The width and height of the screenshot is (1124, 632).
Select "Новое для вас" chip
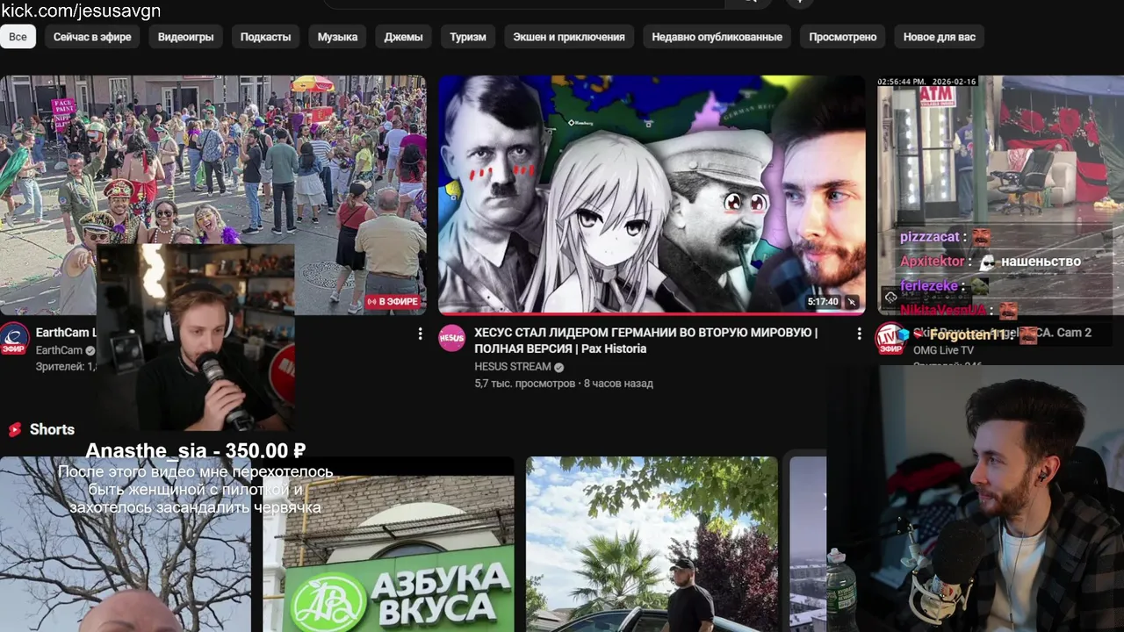click(x=940, y=37)
